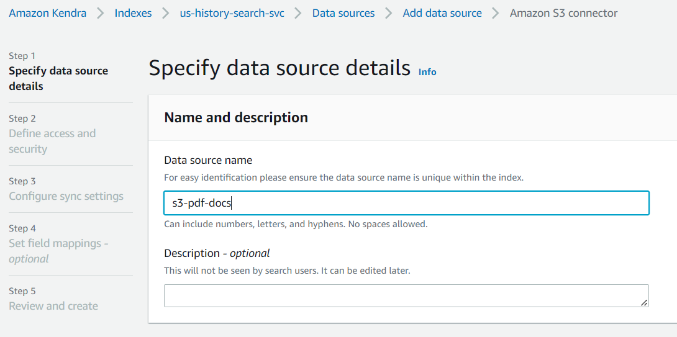
Task: Click chevron after Amazon Kendra breadcrumb
Action: 100,14
